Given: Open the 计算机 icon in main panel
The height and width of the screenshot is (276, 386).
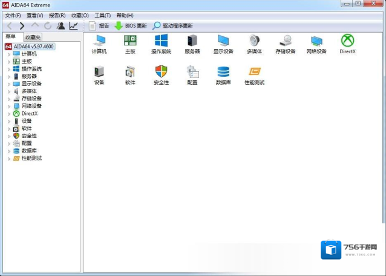Looking at the screenshot, I should 99,41.
